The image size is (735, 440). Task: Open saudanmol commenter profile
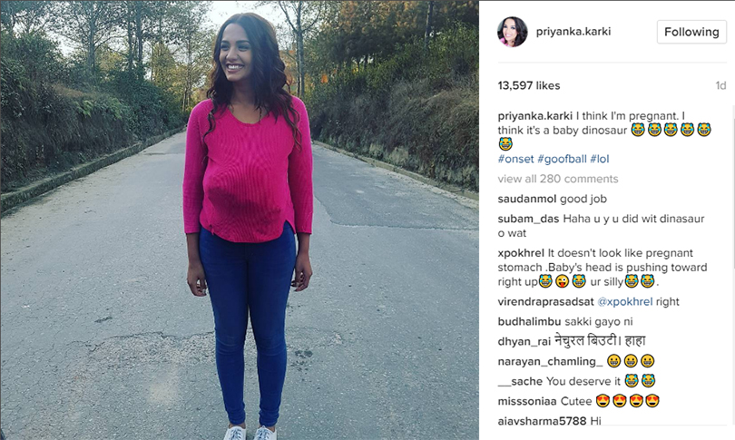(x=527, y=199)
